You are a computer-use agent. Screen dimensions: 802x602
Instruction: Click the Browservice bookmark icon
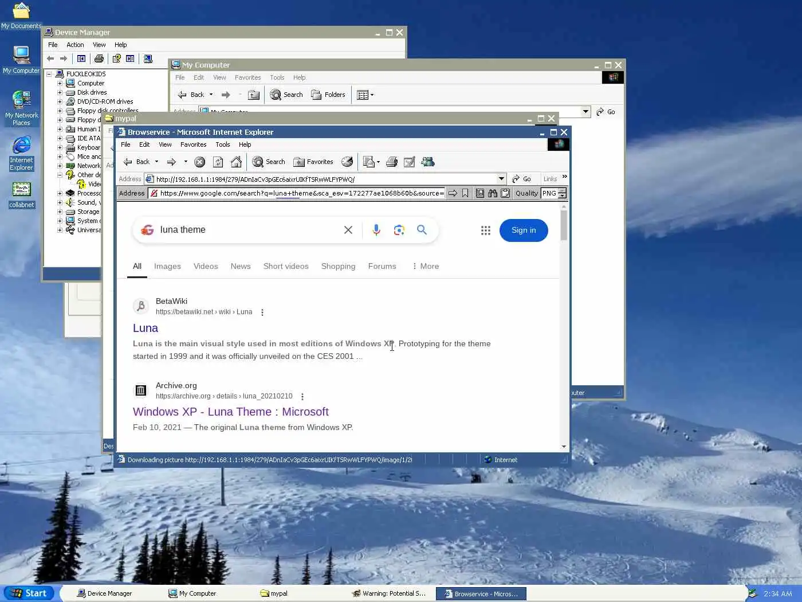[x=465, y=193]
